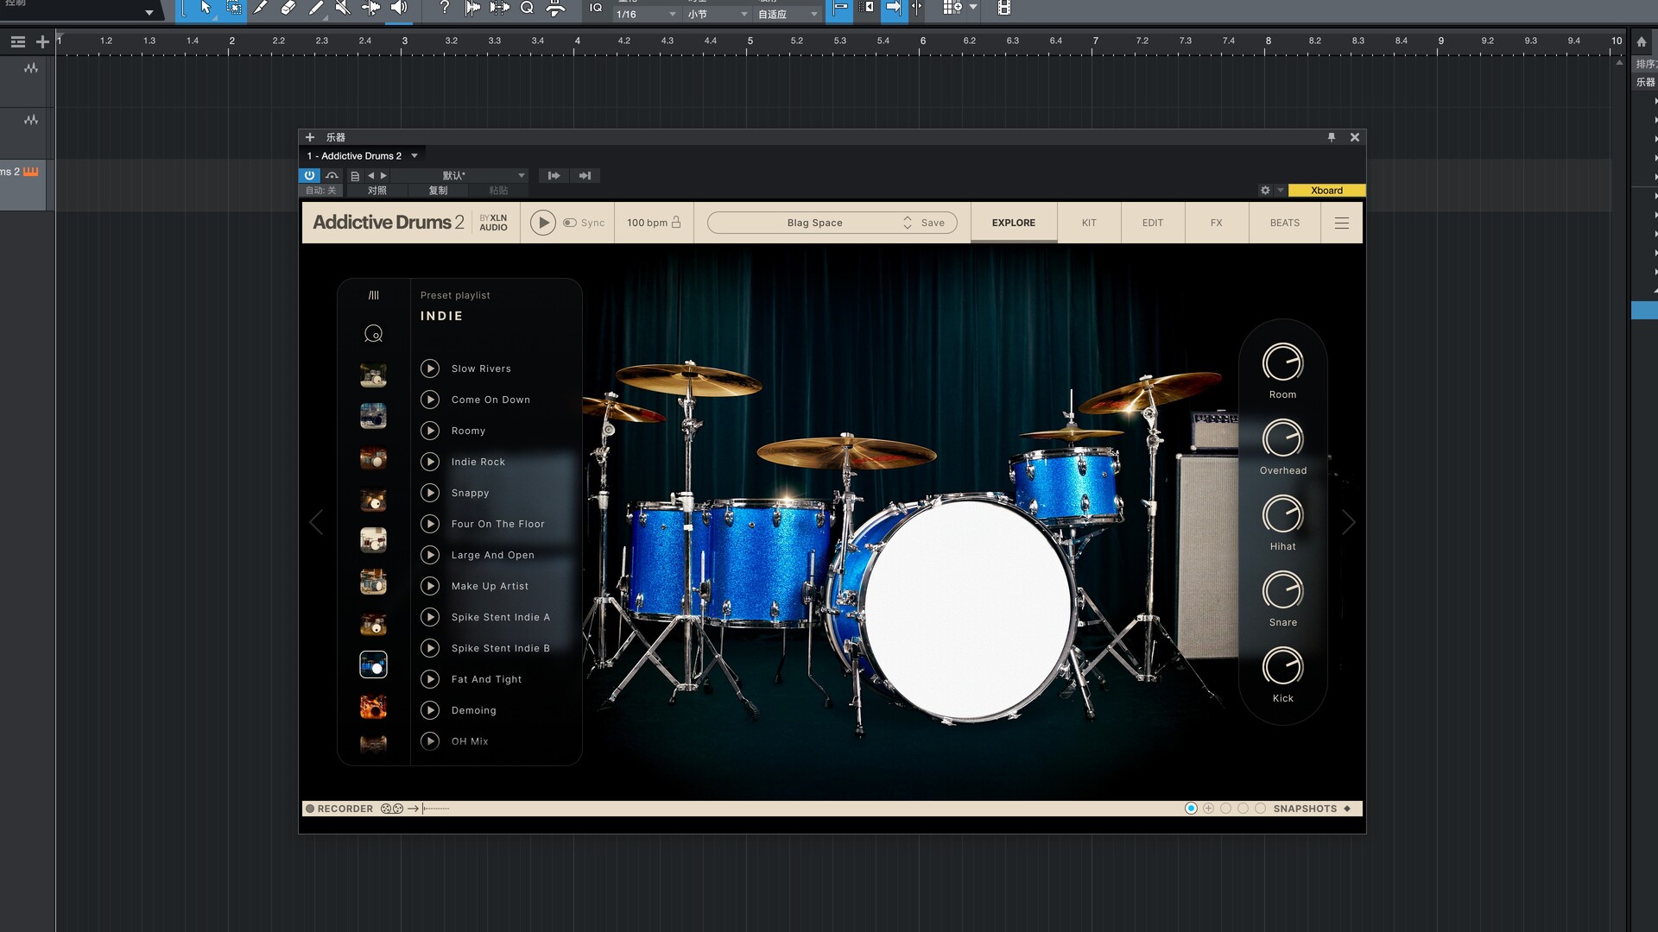Add a new track with plus icon
This screenshot has width=1658, height=932.
point(42,41)
